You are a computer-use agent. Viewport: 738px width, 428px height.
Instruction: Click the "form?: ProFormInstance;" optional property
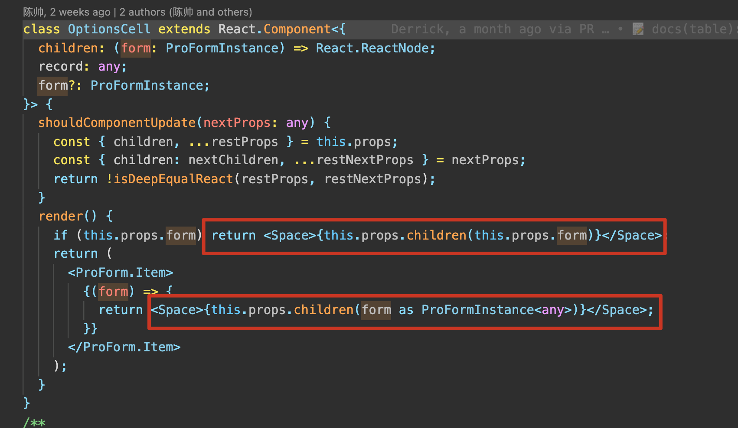[124, 85]
